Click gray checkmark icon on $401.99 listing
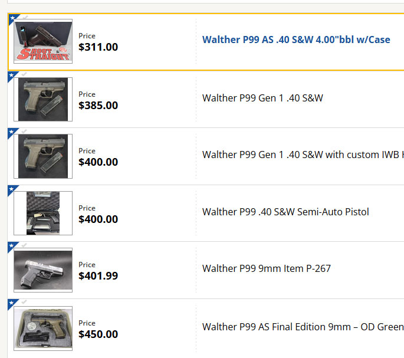The image size is (404, 358). tap(24, 245)
